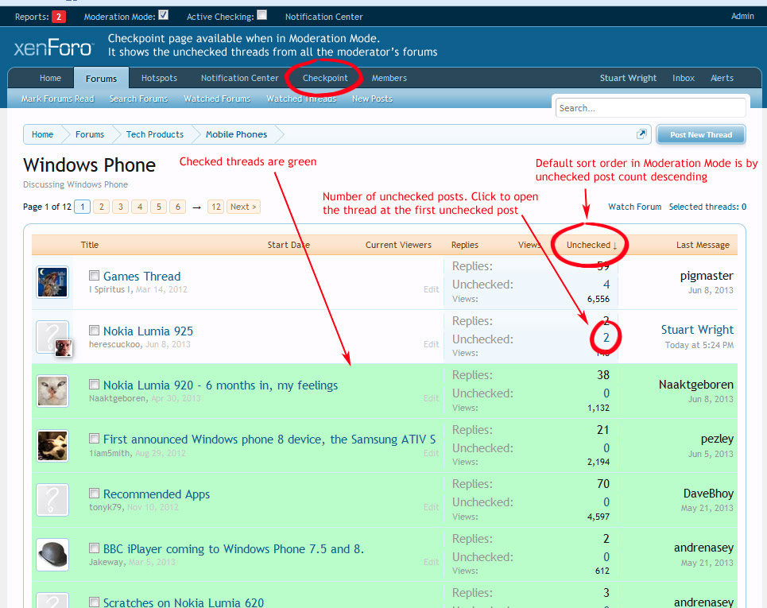Open the Home navigation tab
Screen dimensions: 767x608
click(50, 78)
